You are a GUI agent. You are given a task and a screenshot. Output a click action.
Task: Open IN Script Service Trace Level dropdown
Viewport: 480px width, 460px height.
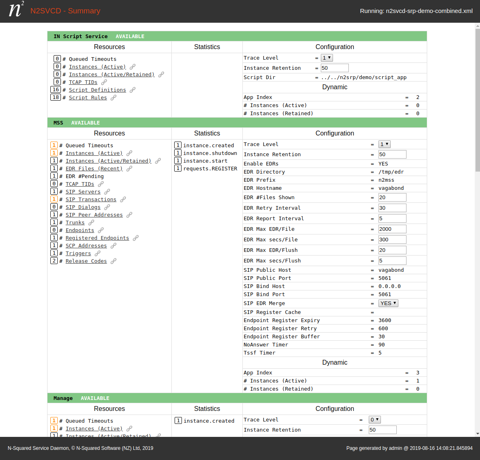click(x=326, y=58)
